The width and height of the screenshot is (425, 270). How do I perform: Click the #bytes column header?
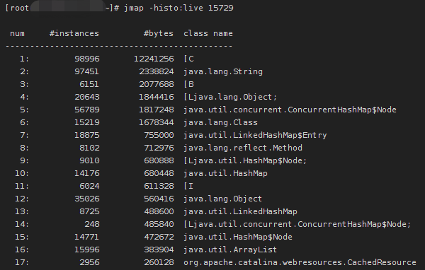(x=158, y=33)
